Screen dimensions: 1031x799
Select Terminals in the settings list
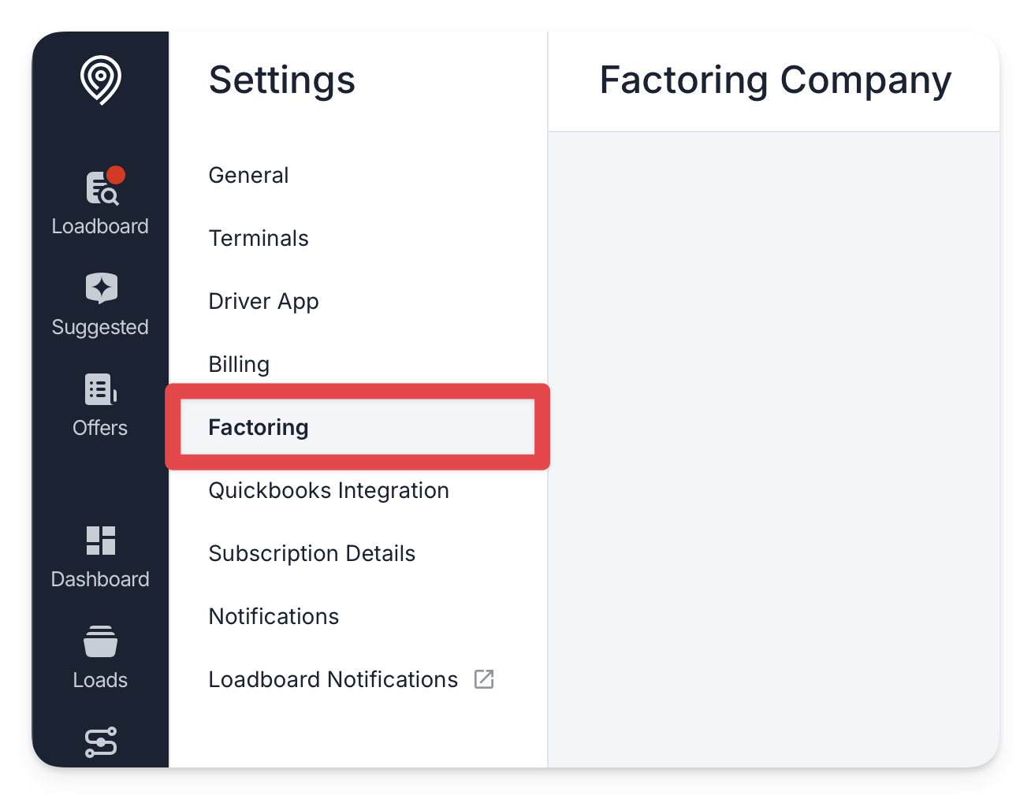coord(259,238)
